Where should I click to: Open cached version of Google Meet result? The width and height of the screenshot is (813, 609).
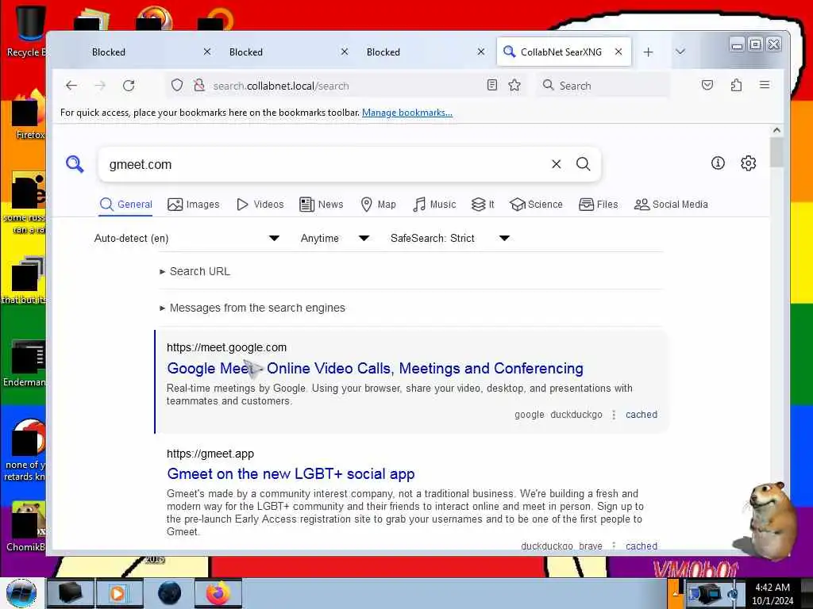click(x=642, y=414)
